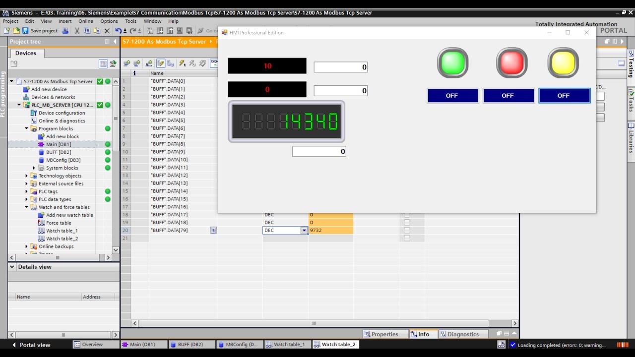The width and height of the screenshot is (635, 357).
Task: Expand the PLC tags folder
Action: pos(27,191)
